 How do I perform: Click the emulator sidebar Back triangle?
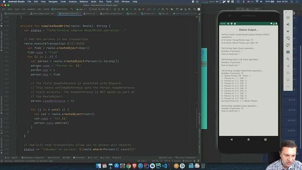288,66
